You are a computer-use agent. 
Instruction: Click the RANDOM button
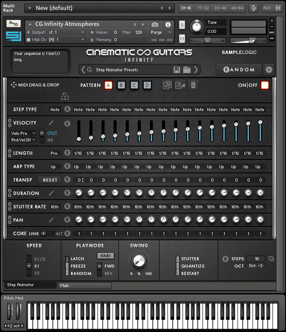239,70
